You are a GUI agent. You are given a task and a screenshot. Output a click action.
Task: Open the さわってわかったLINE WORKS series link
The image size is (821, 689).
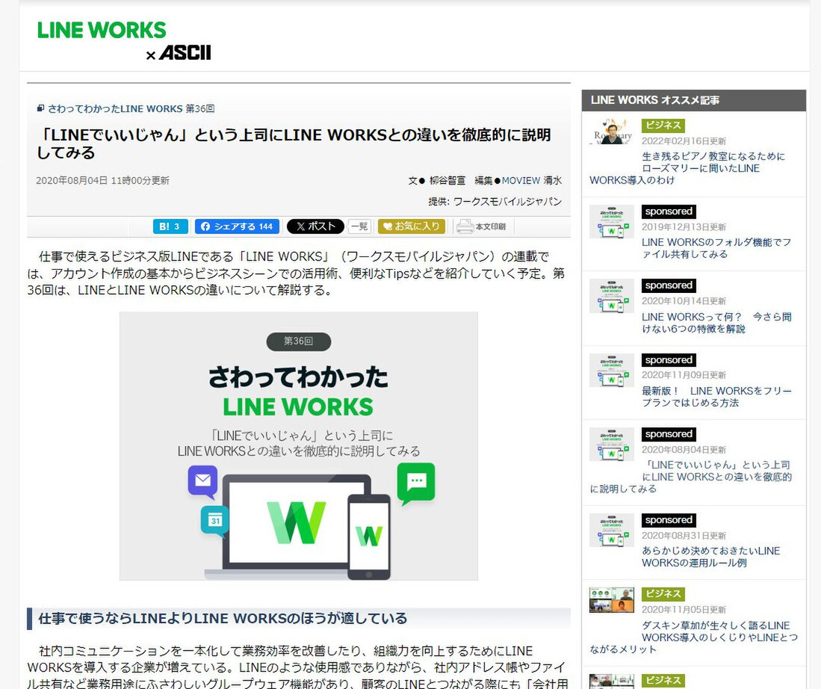115,109
